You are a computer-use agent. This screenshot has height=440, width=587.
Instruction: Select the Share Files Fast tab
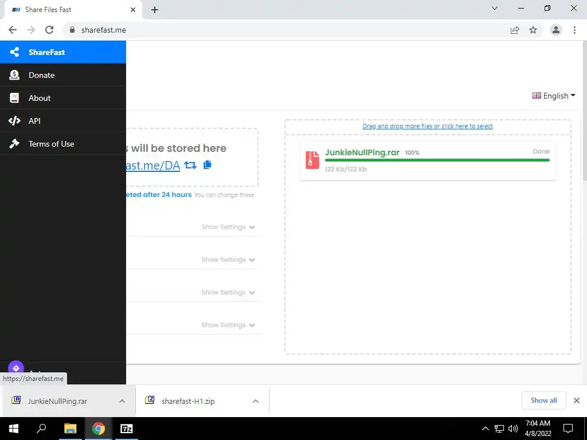coord(73,10)
